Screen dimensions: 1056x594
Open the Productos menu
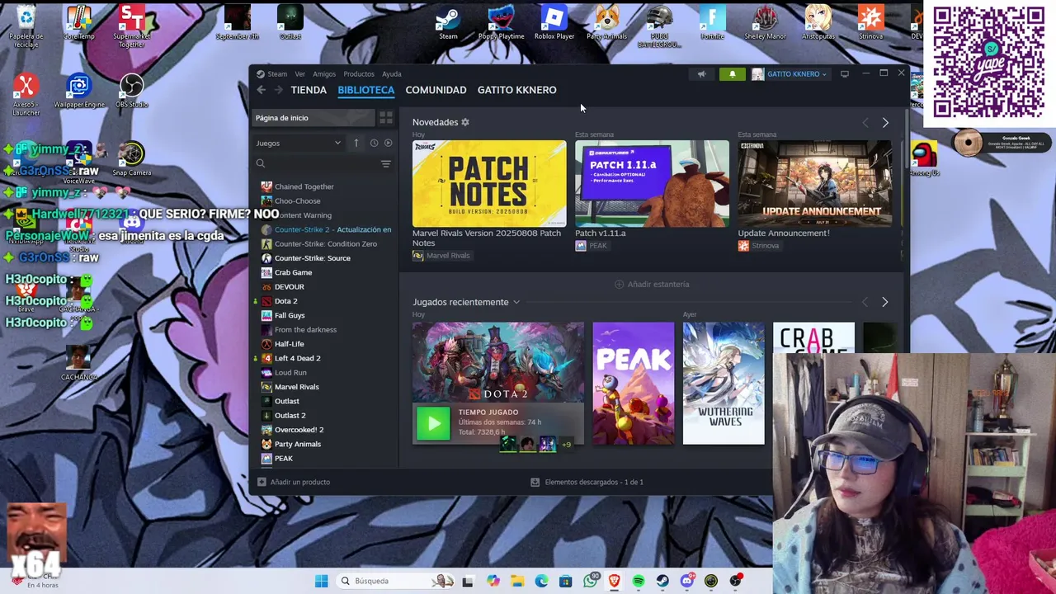coord(359,74)
